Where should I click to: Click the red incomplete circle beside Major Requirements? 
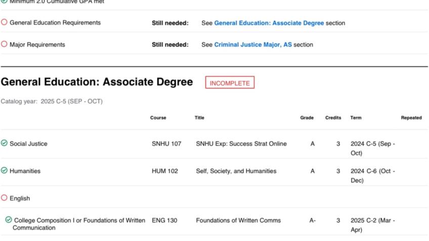(x=4, y=44)
